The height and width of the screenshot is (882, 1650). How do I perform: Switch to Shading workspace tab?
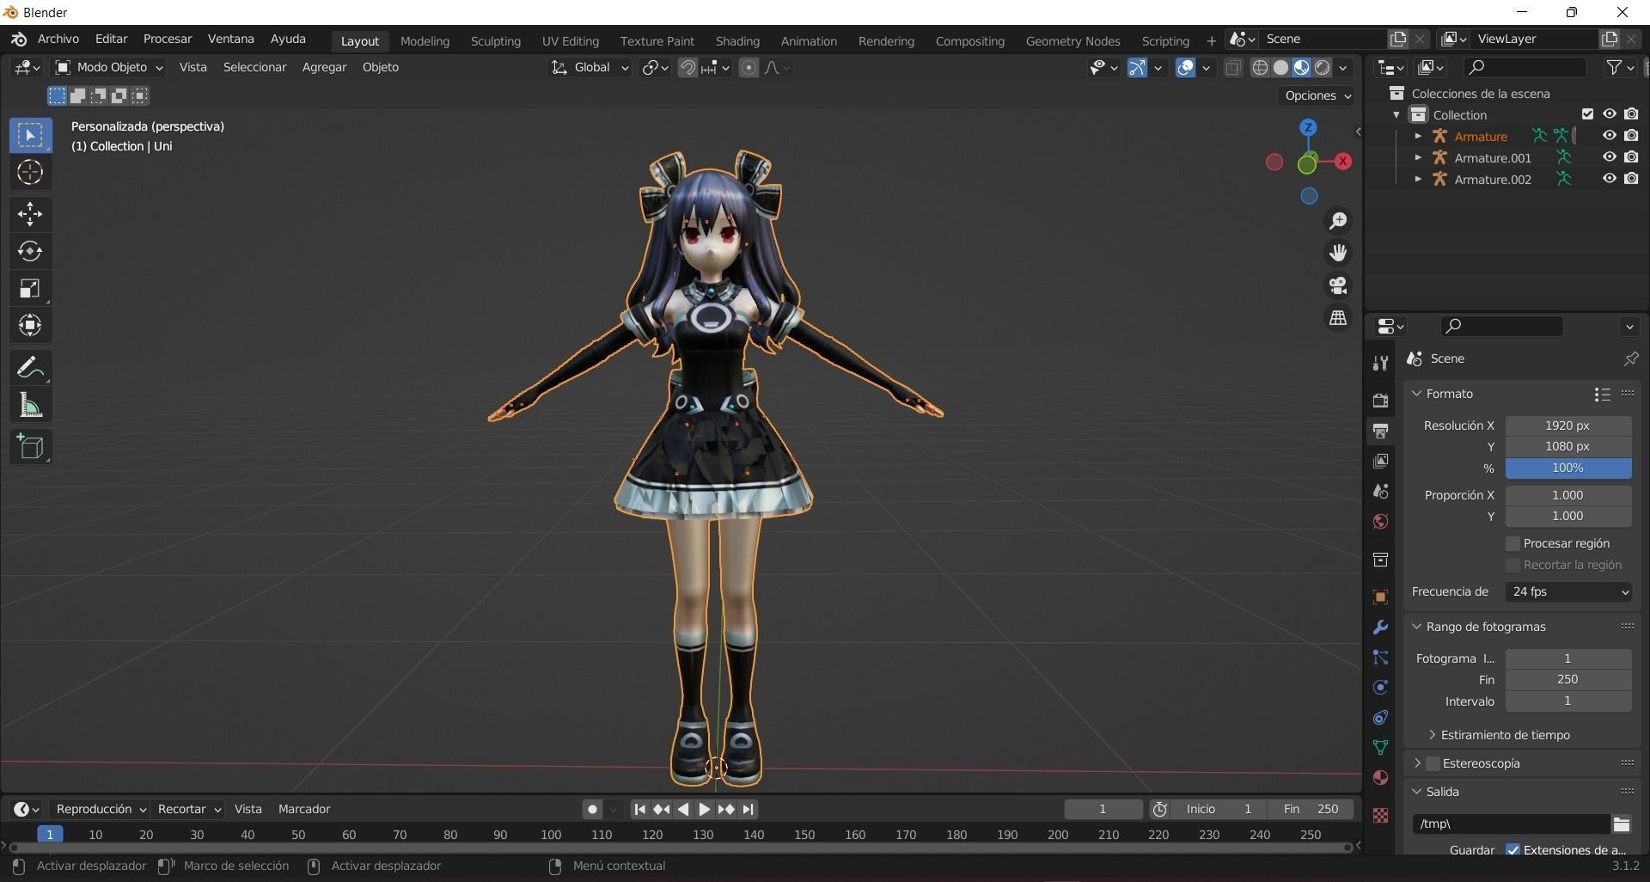pos(737,41)
